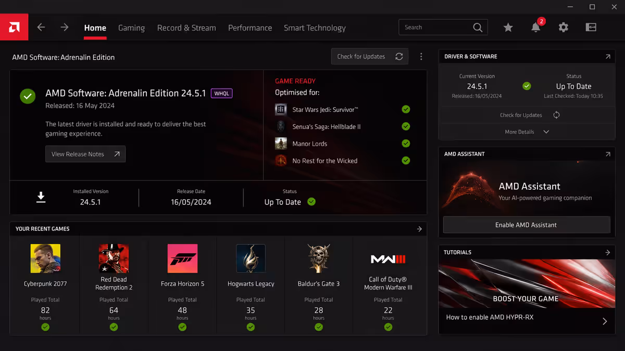
Task: Click How to enable AMD HYPR-RX link
Action: (x=490, y=317)
